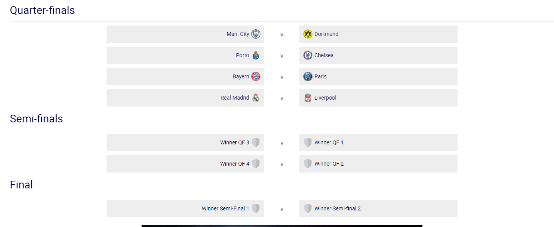Select the Winner Semi-Final 1 entry
Viewport: 554px width, 227px height.
point(225,208)
